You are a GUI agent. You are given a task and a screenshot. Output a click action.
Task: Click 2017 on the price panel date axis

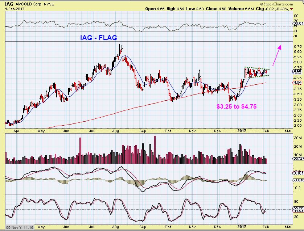coord(242,131)
